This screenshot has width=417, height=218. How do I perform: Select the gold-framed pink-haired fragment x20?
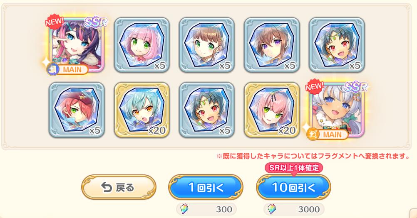(x=272, y=110)
